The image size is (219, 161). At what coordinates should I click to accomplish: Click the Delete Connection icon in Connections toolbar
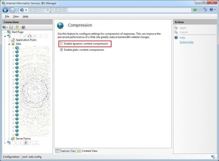(24, 27)
